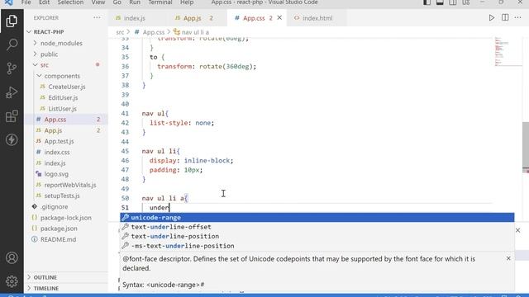The image size is (529, 297).
Task: Toggle the panel layout icon
Action: [x=440, y=2]
